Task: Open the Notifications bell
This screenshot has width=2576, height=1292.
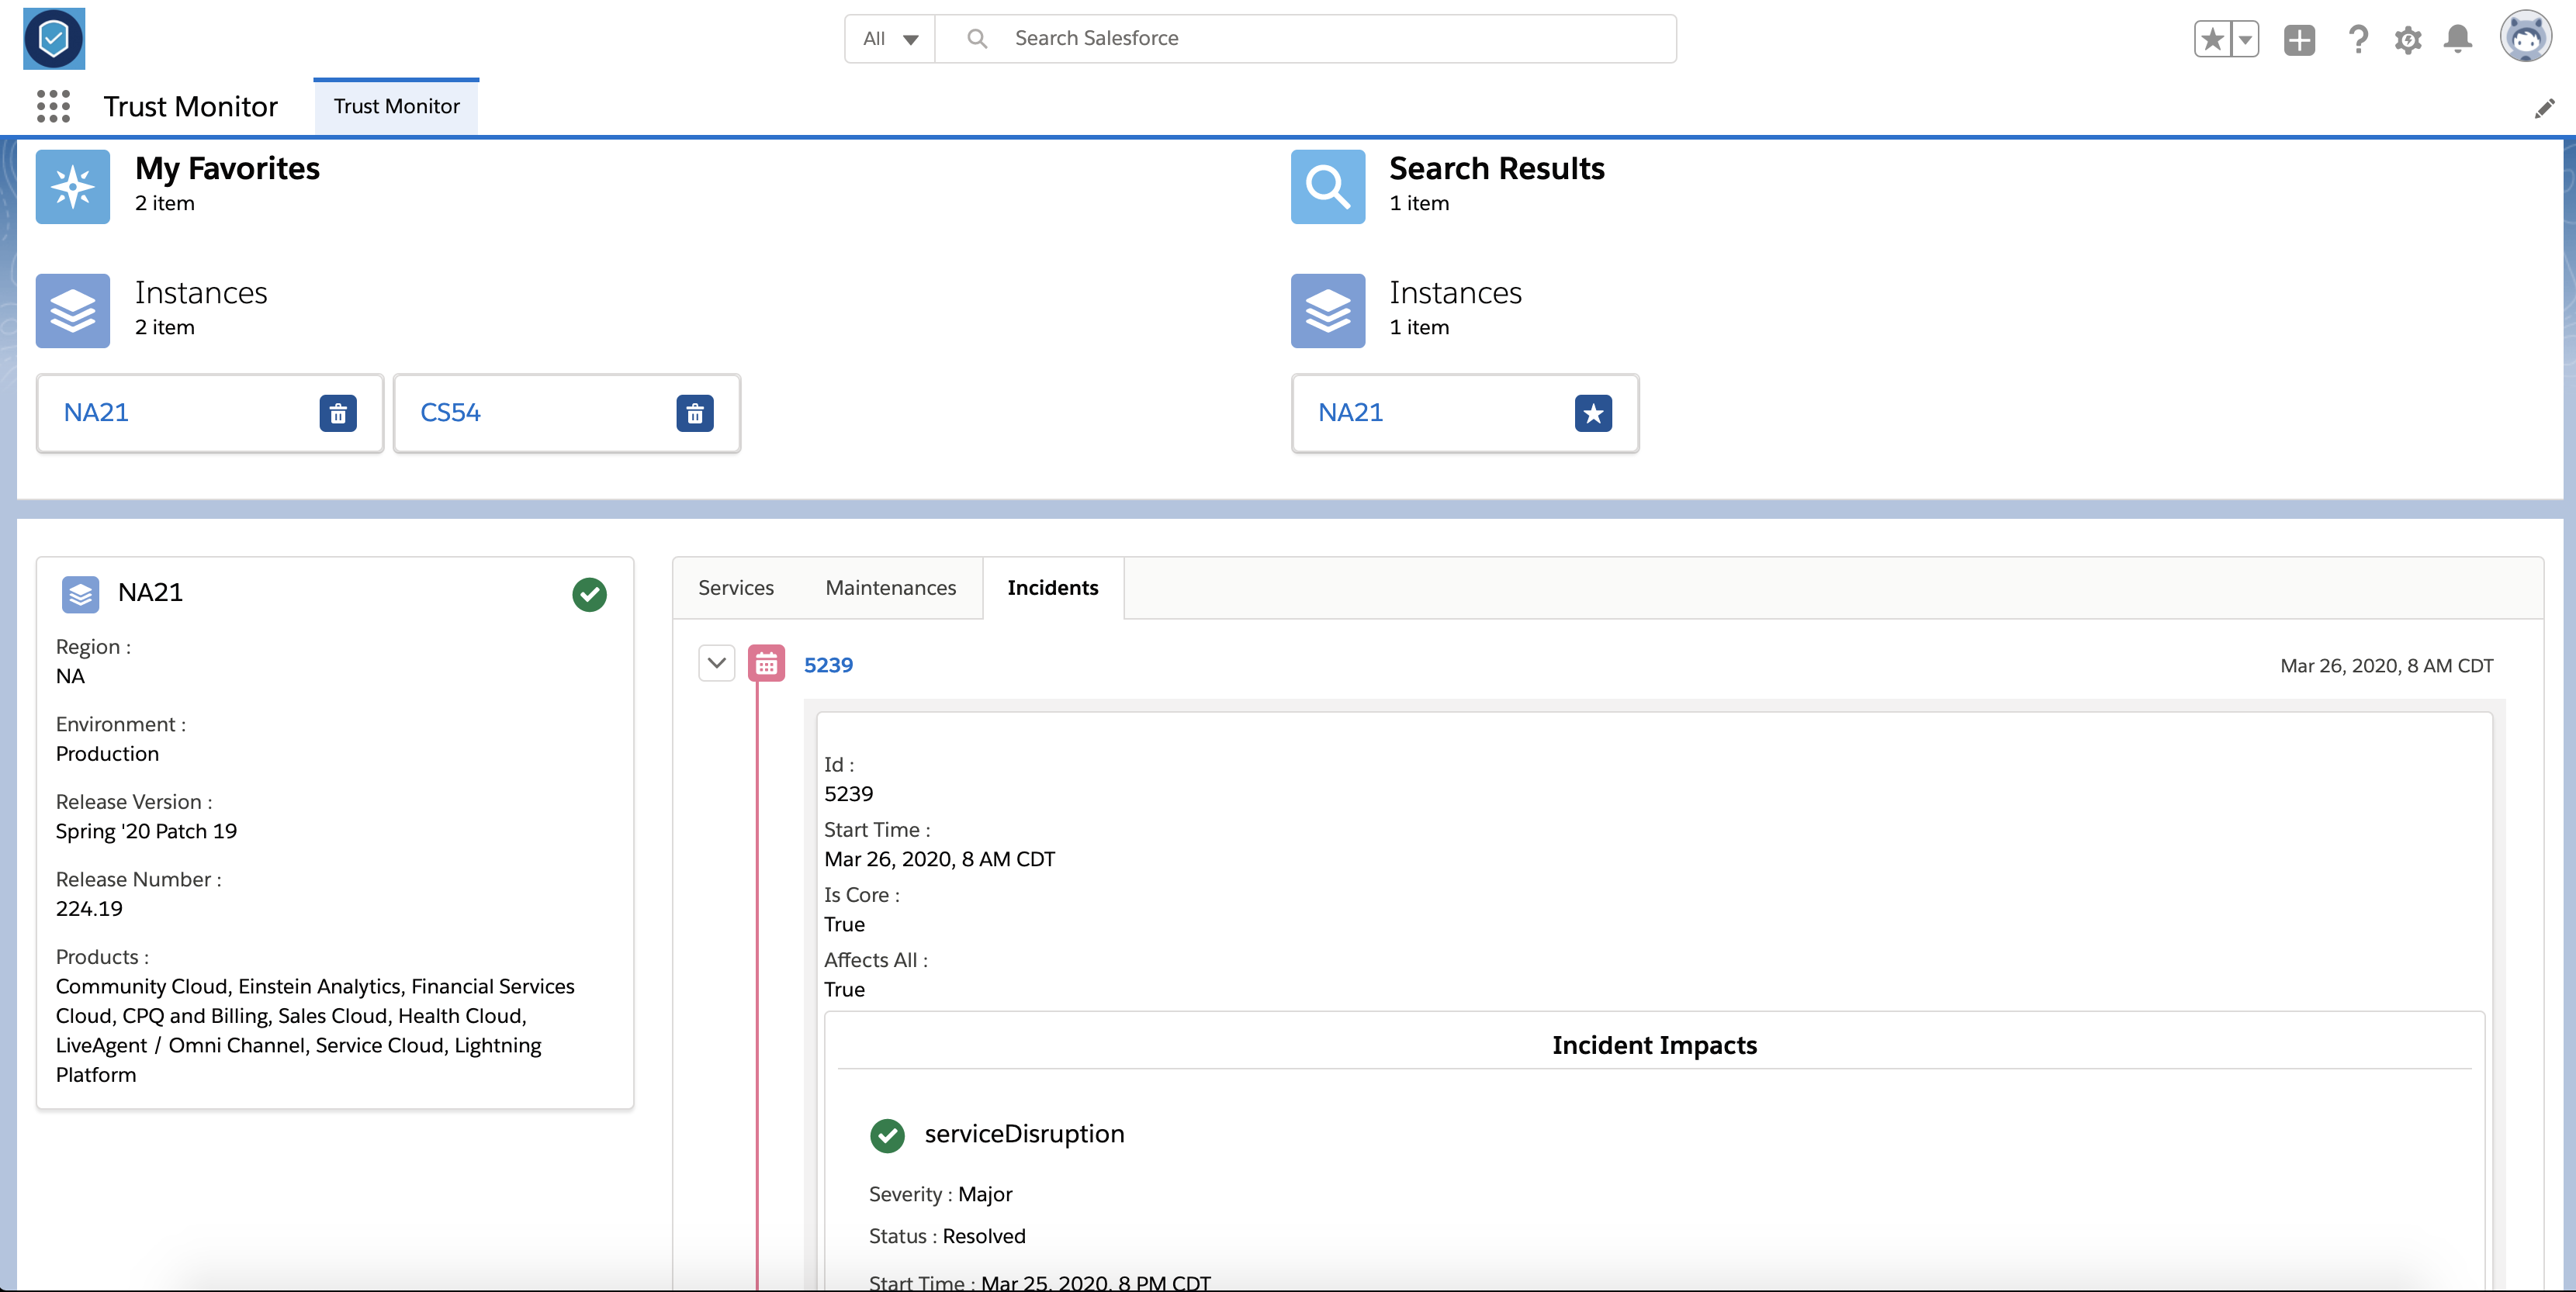Action: [x=2458, y=39]
